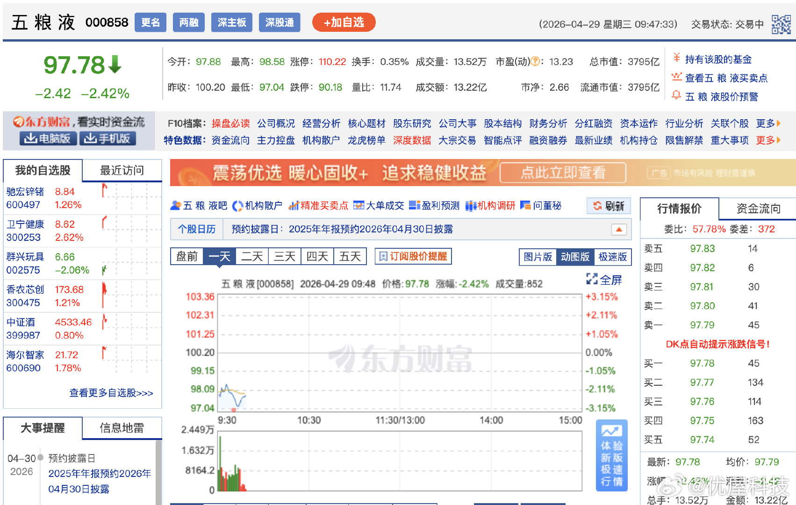The image size is (796, 505).
Task: Switch to the 信息地雷 tab
Action: tap(122, 428)
